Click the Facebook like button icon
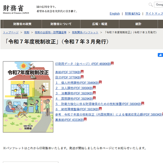The width and height of the screenshot is (163, 163). (x=161, y=55)
